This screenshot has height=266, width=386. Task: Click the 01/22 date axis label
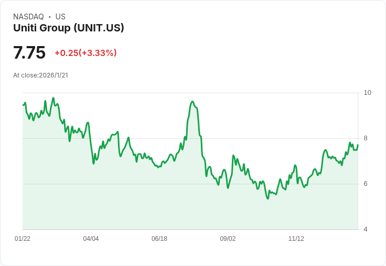(x=23, y=238)
